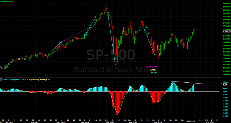Image resolution: width=231 pixels, height=123 pixels.
Task: Click the axis arrow marker beside 2.480,00
Action: (x=222, y=71)
